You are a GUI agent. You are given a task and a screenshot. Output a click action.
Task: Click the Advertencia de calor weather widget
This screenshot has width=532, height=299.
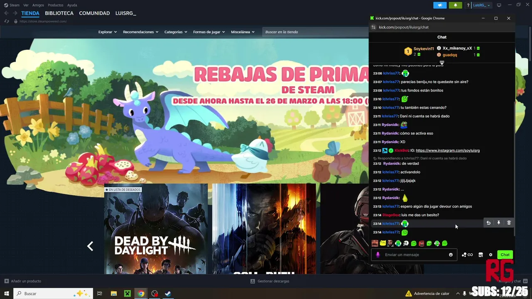pyautogui.click(x=428, y=294)
